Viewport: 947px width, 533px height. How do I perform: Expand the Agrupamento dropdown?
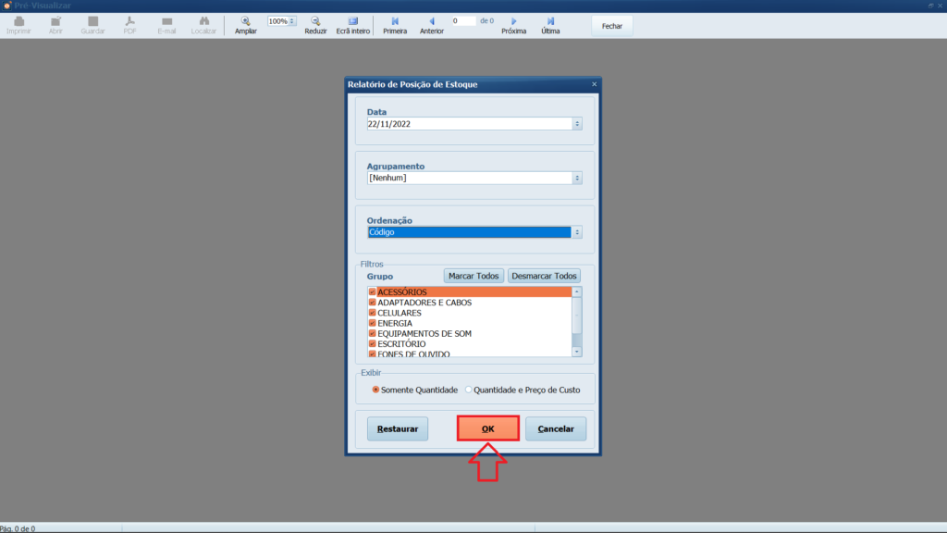(577, 179)
